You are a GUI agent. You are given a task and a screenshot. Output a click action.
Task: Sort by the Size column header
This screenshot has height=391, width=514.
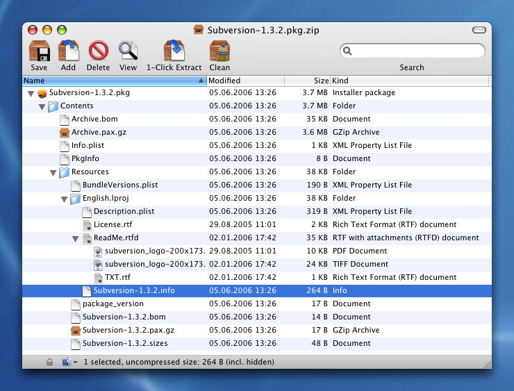(308, 81)
